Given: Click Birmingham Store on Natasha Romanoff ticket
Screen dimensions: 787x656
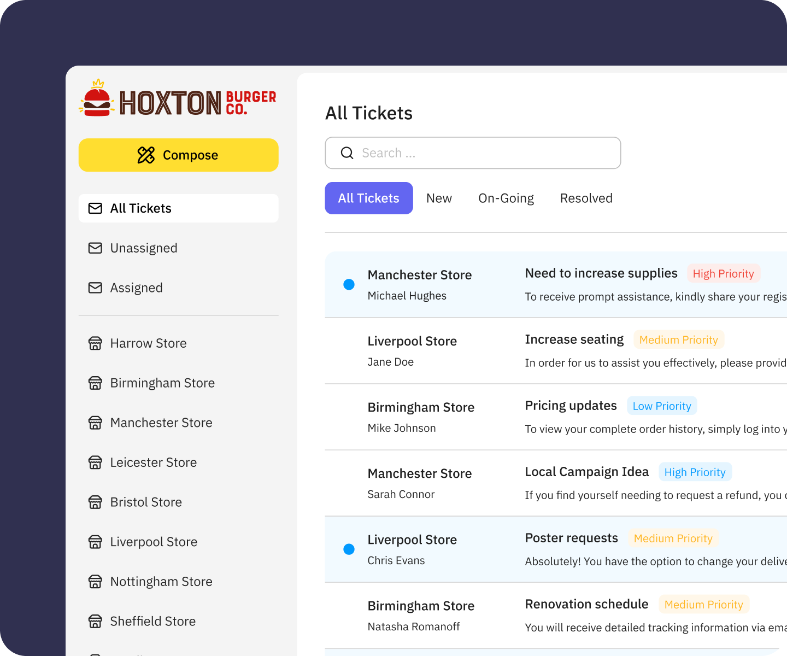Looking at the screenshot, I should tap(421, 606).
